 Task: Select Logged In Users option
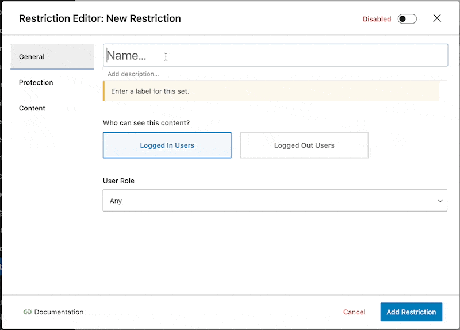pyautogui.click(x=167, y=145)
